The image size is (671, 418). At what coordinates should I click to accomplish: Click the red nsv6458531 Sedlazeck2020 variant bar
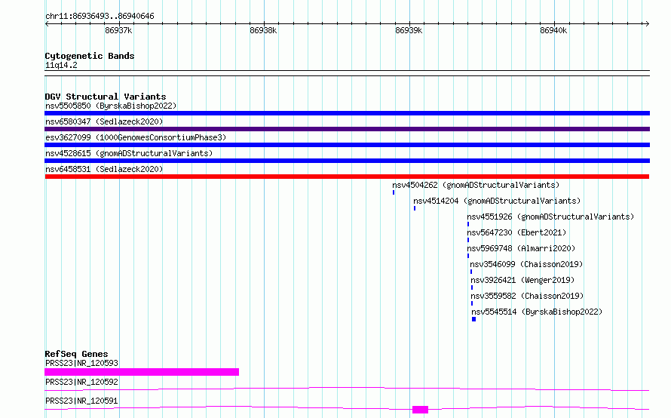[x=347, y=177]
